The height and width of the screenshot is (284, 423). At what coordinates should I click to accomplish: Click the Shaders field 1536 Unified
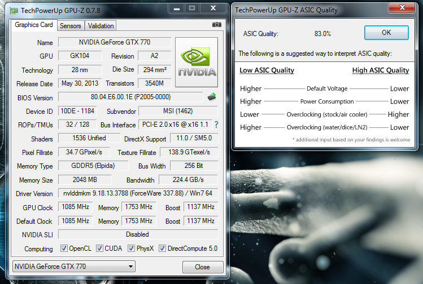(x=89, y=138)
